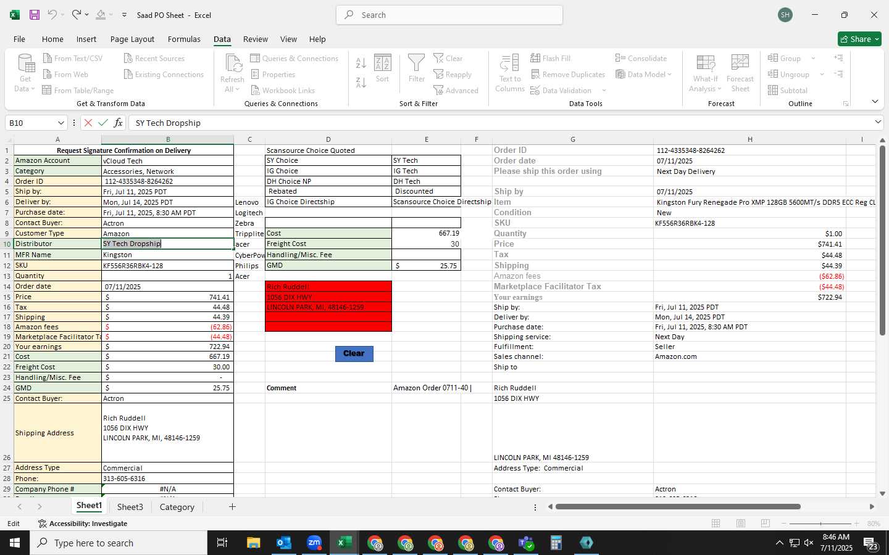
Task: Open Outlook from taskbar
Action: pos(283,543)
